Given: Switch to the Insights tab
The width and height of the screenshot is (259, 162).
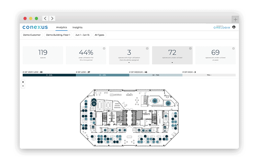Looking at the screenshot, I should [77, 28].
